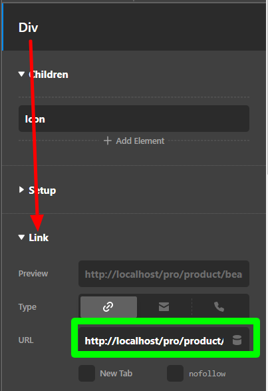Open dynamic content database icon in URL field

(x=237, y=340)
